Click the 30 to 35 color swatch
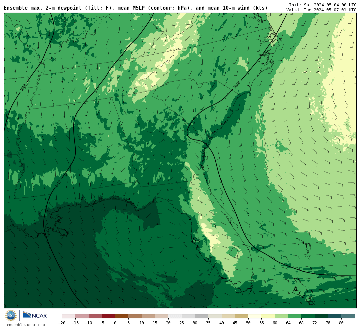Screen dimensions: 360x329 click(x=202, y=316)
